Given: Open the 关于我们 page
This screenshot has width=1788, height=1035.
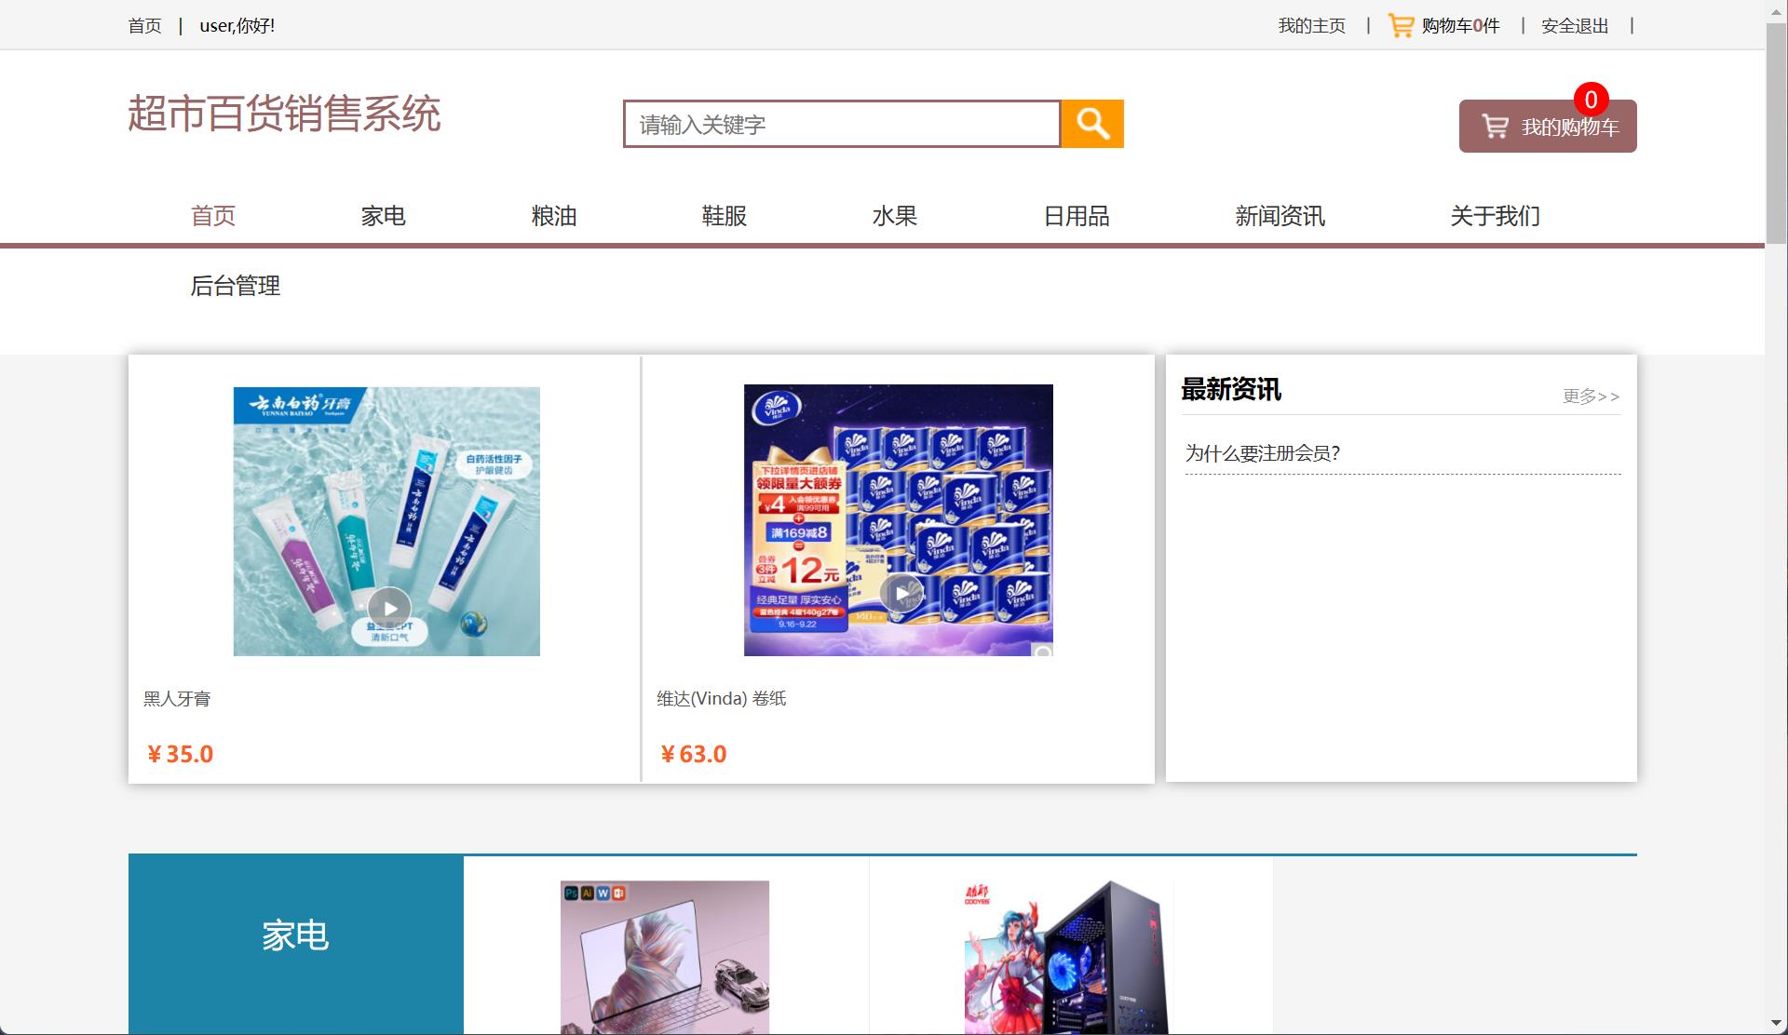Looking at the screenshot, I should (x=1494, y=216).
